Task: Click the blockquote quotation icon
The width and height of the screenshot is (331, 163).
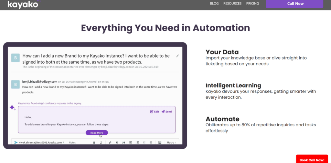Action: [x=123, y=142]
